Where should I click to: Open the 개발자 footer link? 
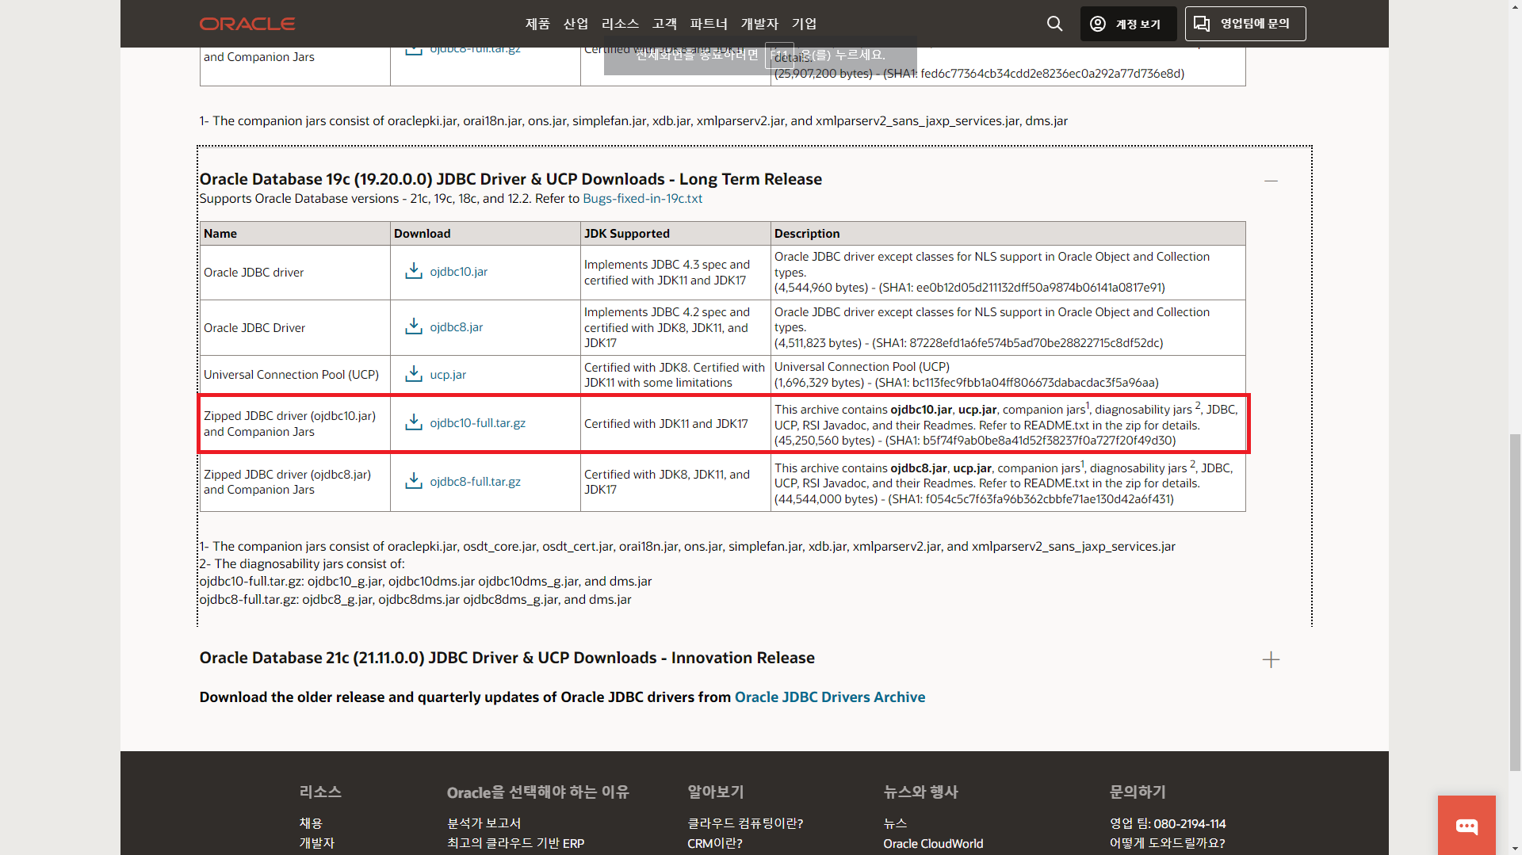(317, 843)
